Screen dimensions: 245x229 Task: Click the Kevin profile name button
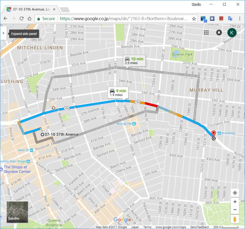pyautogui.click(x=196, y=5)
